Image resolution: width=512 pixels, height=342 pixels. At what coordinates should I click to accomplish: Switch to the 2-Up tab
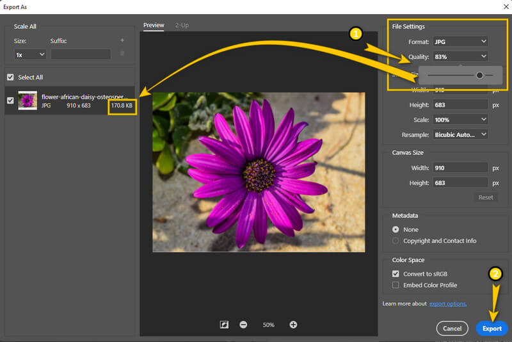click(182, 25)
